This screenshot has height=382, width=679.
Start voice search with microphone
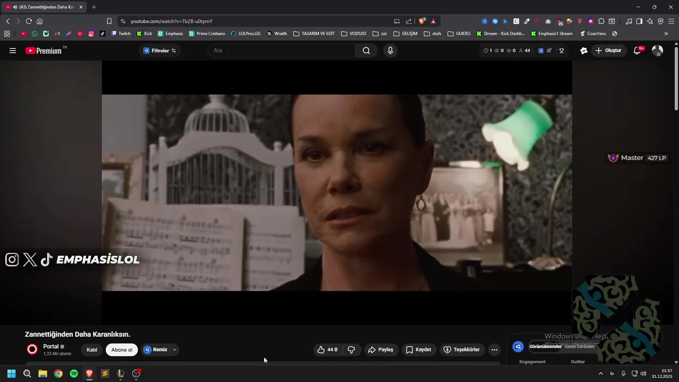390,50
